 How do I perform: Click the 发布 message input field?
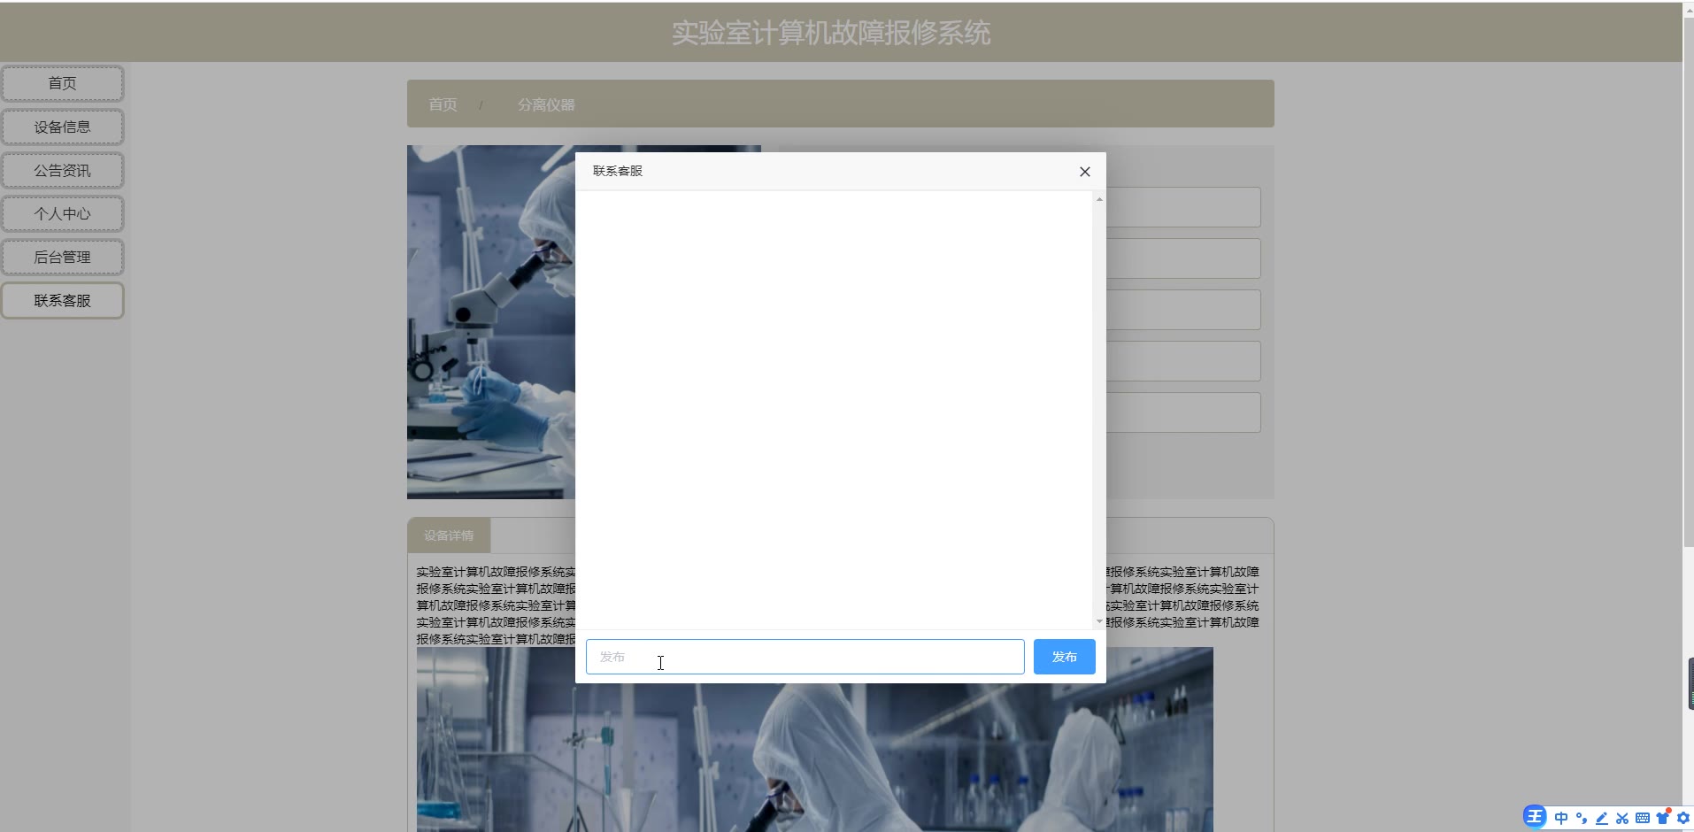[805, 657]
